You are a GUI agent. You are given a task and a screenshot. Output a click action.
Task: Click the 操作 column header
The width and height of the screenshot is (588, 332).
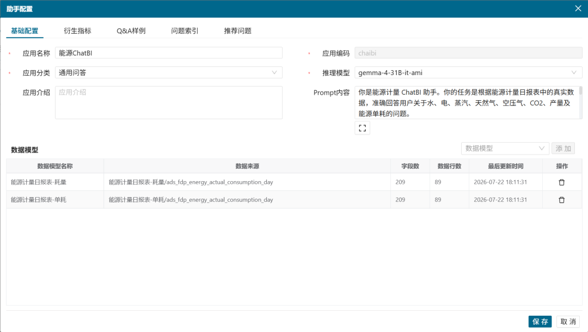tap(562, 166)
